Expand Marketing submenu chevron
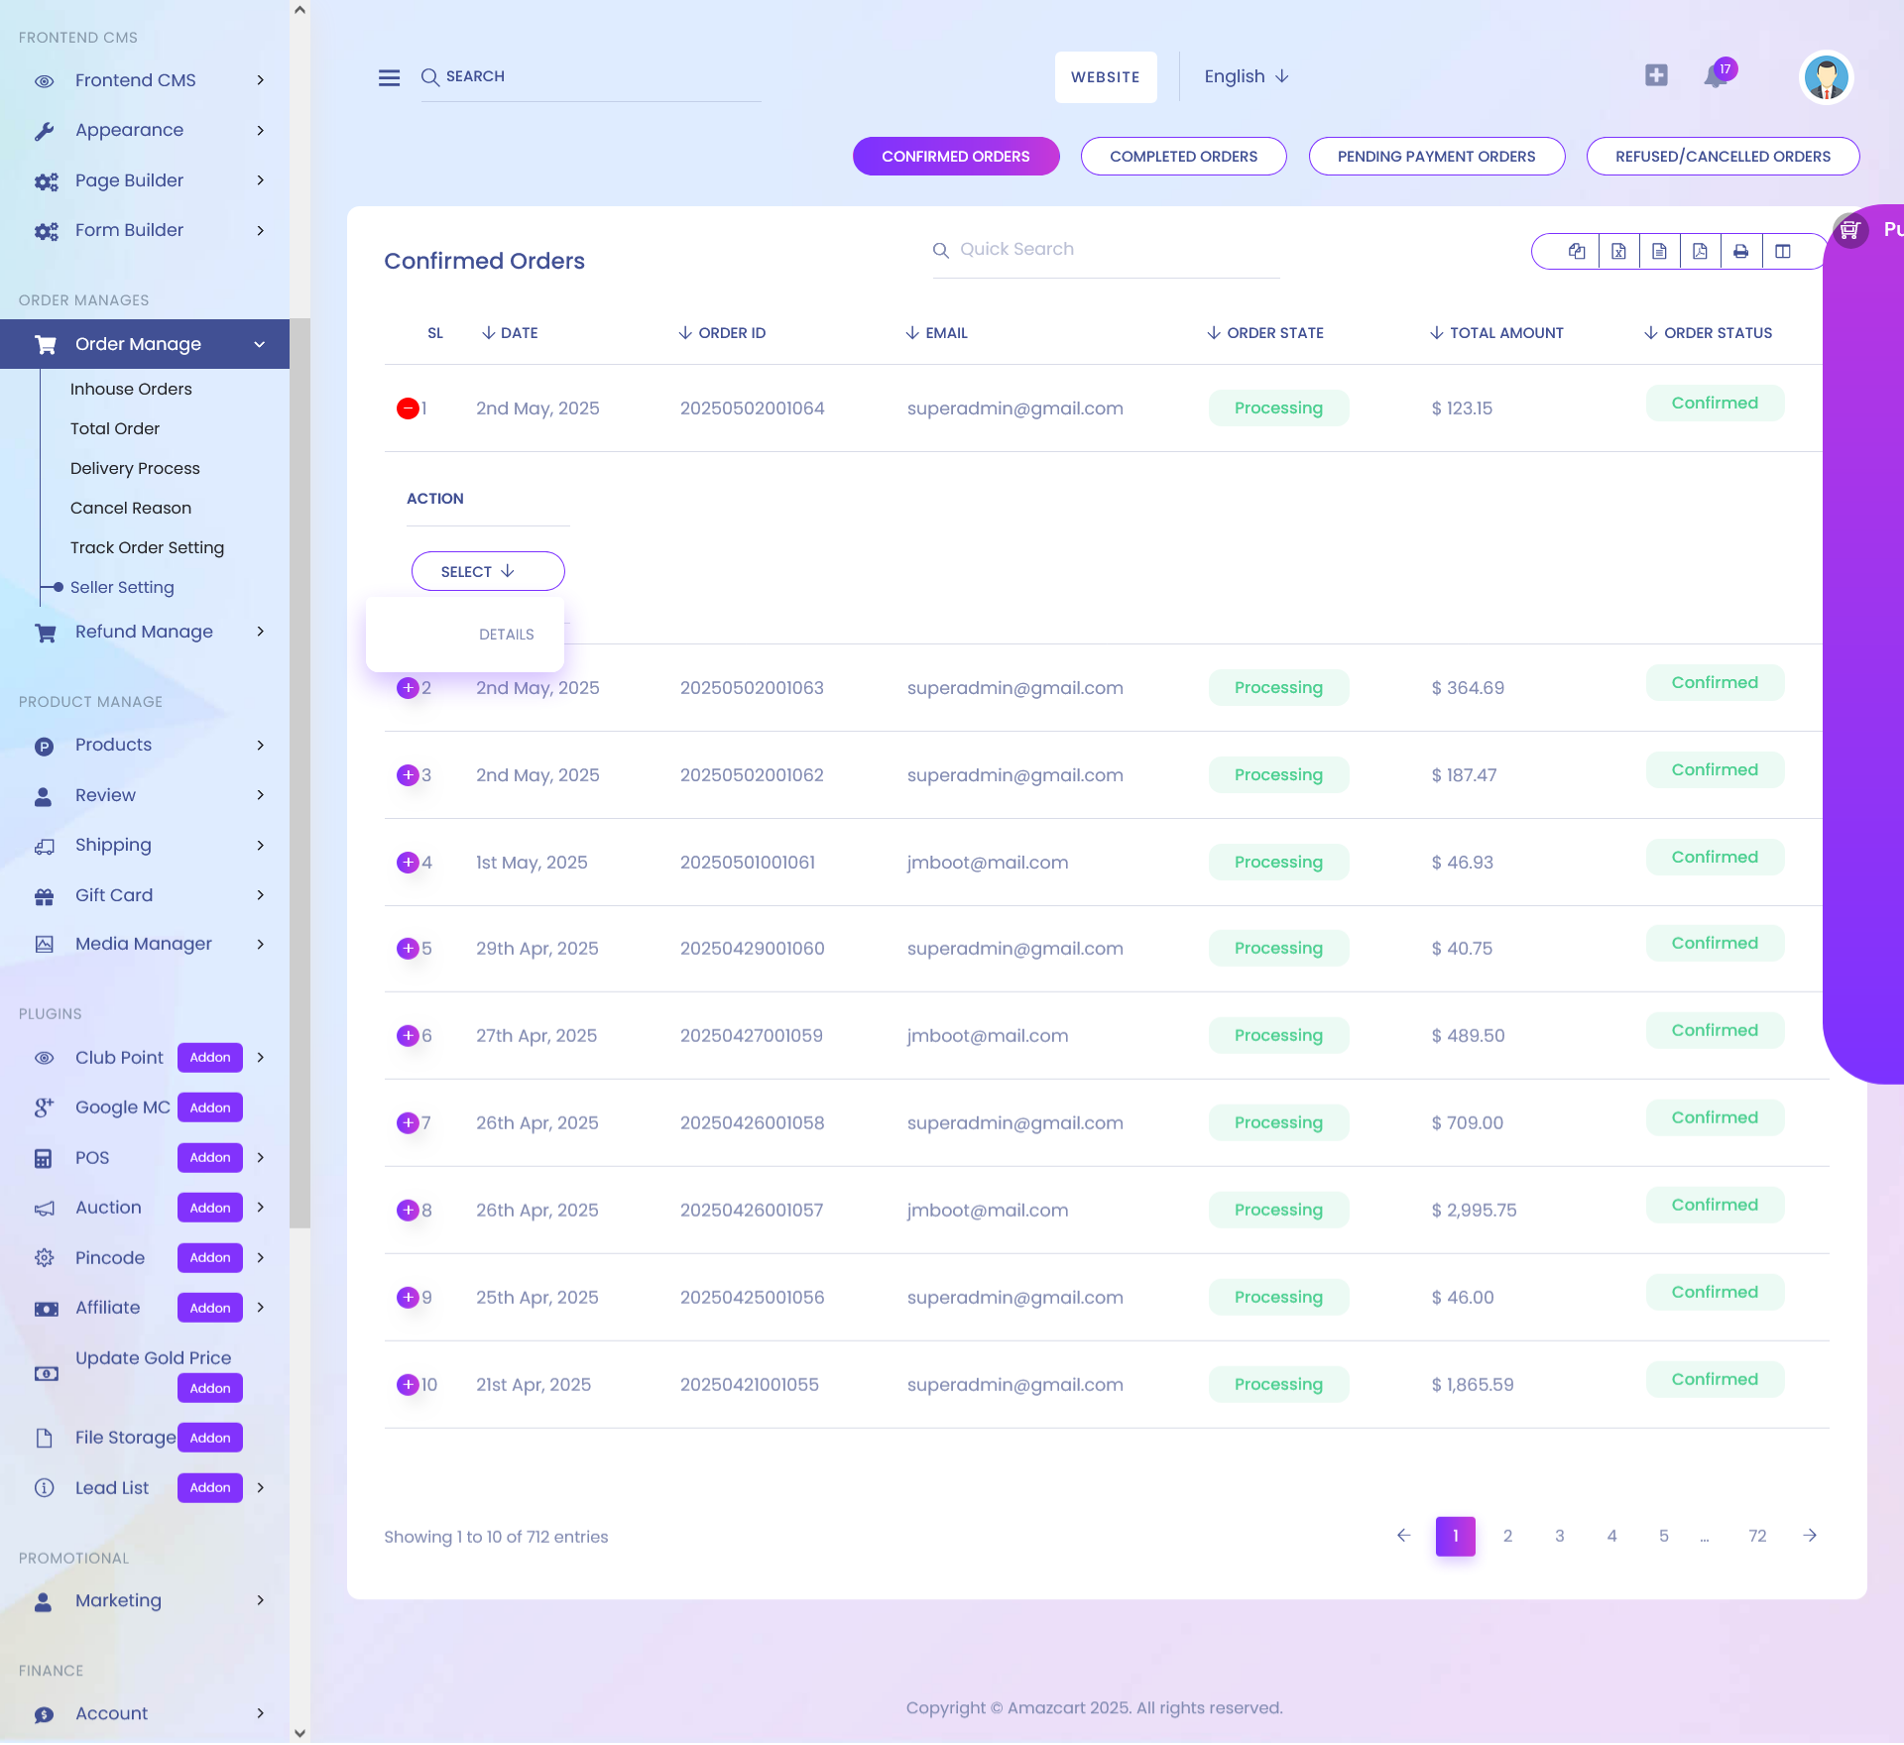The image size is (1904, 1745). click(261, 1600)
